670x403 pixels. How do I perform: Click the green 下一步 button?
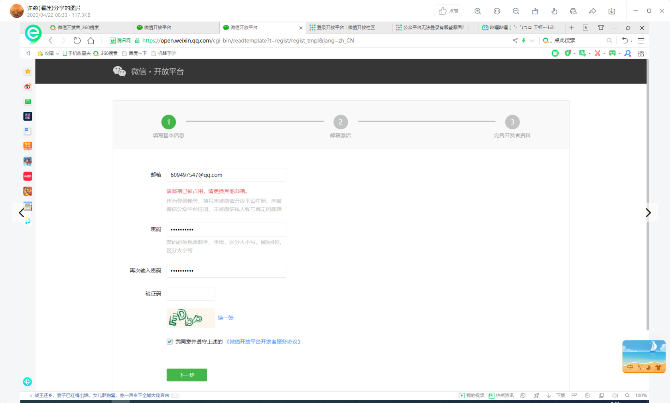187,375
